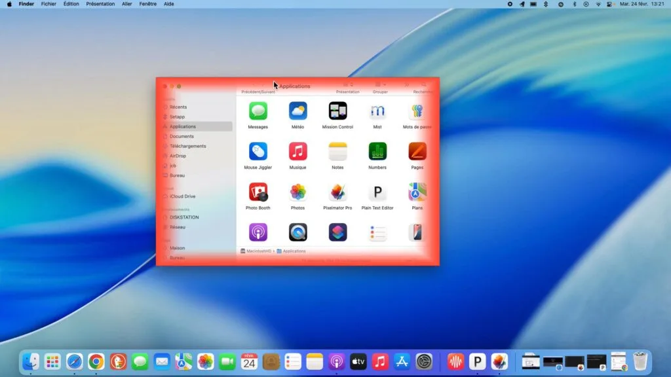Open DuckDuckGo browser in the Dock
Image resolution: width=671 pixels, height=377 pixels.
pyautogui.click(x=118, y=362)
